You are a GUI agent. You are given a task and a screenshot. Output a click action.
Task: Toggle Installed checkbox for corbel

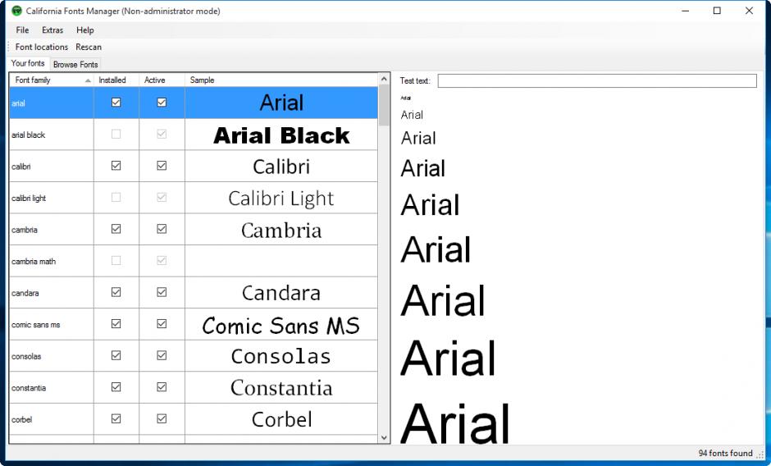116,418
